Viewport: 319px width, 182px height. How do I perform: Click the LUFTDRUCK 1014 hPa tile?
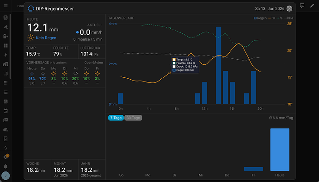click(92, 51)
